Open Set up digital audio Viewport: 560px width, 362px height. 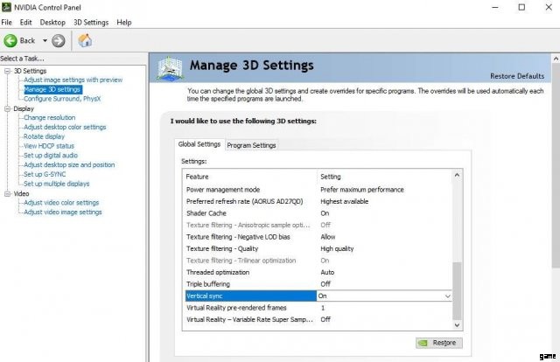51,156
